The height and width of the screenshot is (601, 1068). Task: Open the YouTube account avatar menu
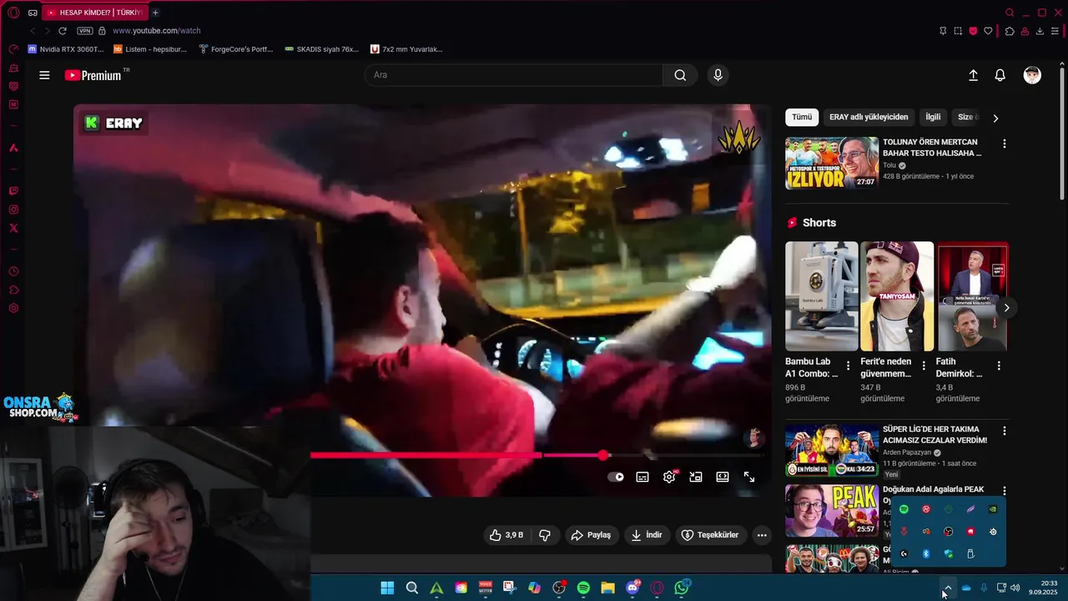tap(1032, 75)
